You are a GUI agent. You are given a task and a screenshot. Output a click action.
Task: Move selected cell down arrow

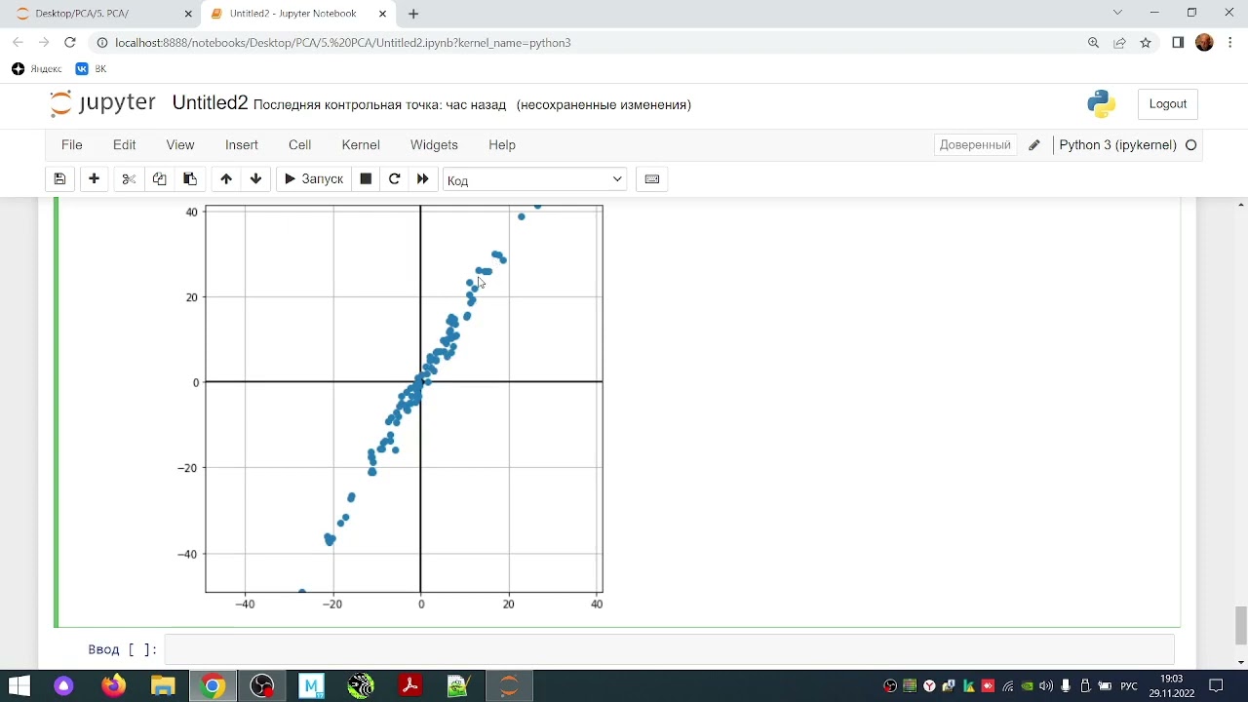pyautogui.click(x=256, y=179)
